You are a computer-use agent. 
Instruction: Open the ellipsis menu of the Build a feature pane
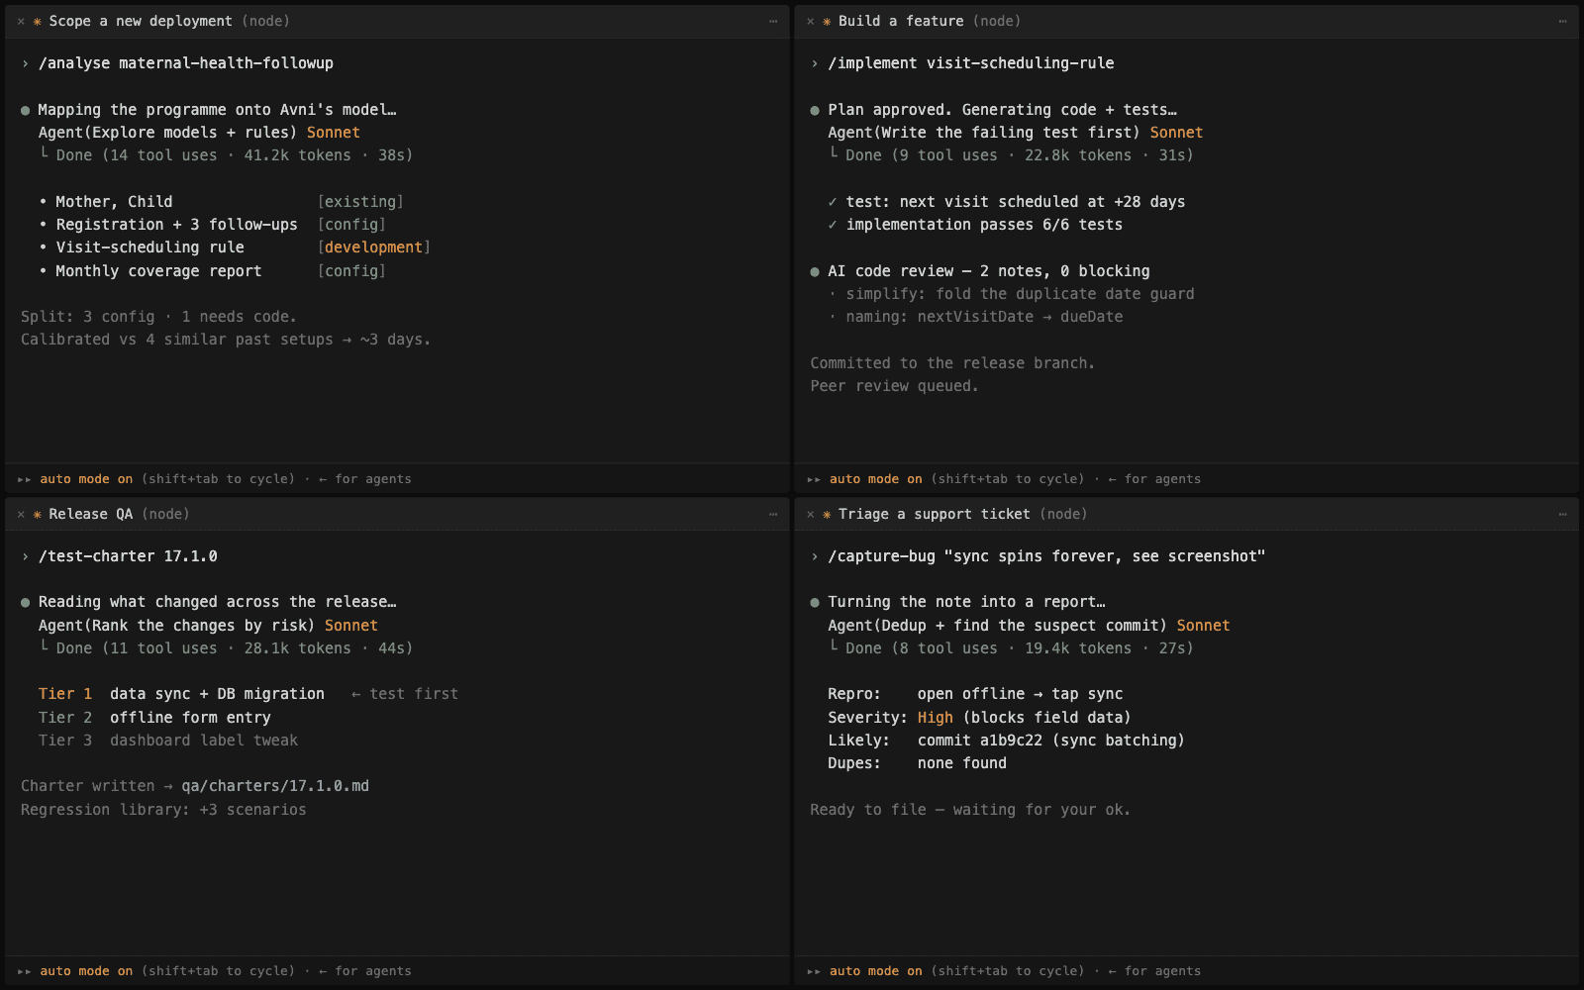coord(1563,21)
